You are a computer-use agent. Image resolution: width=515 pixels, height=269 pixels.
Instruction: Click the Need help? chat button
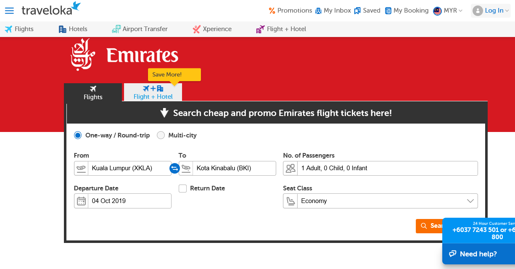478,254
